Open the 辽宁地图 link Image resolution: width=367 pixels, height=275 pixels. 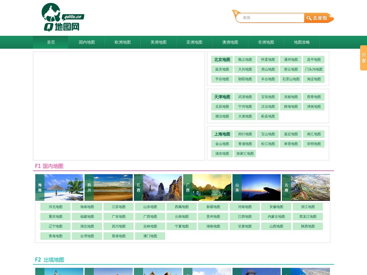[55, 226]
